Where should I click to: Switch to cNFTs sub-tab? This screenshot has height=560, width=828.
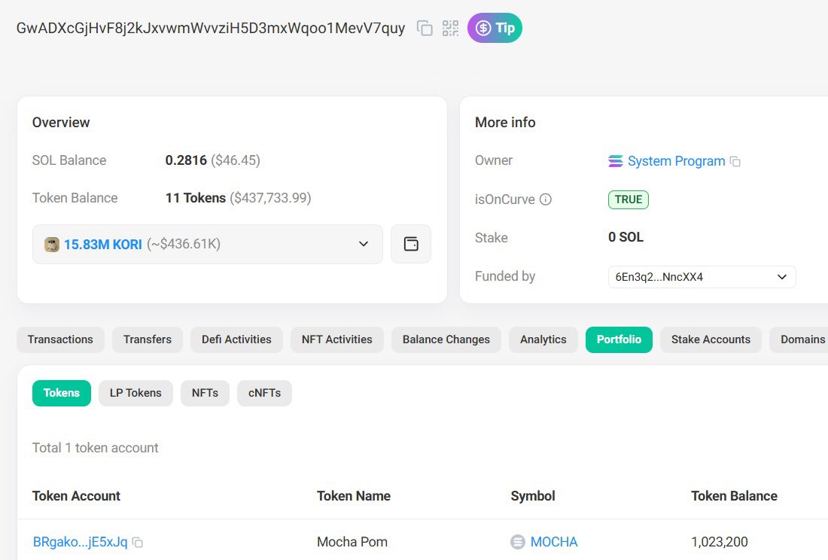264,393
